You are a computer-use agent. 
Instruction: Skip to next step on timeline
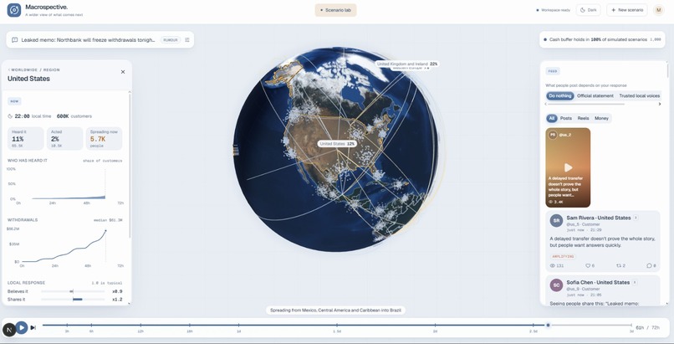(x=33, y=327)
